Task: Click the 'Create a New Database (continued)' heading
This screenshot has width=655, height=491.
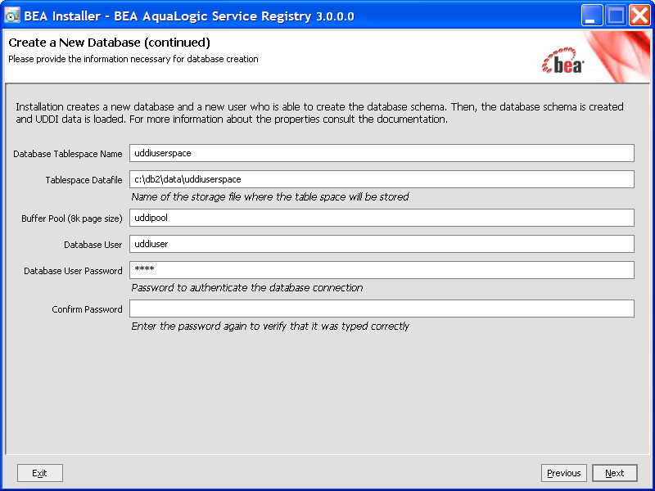Action: point(110,43)
